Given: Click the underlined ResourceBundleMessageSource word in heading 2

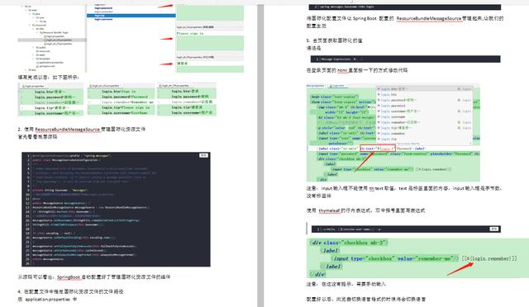Looking at the screenshot, I should [x=68, y=130].
